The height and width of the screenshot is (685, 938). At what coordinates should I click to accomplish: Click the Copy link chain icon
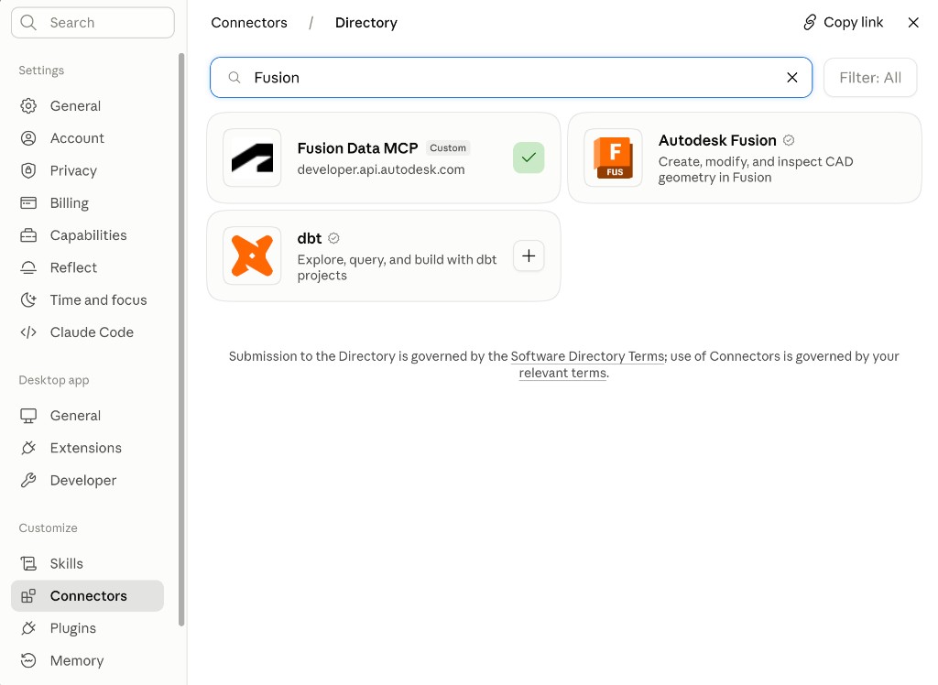pyautogui.click(x=810, y=22)
